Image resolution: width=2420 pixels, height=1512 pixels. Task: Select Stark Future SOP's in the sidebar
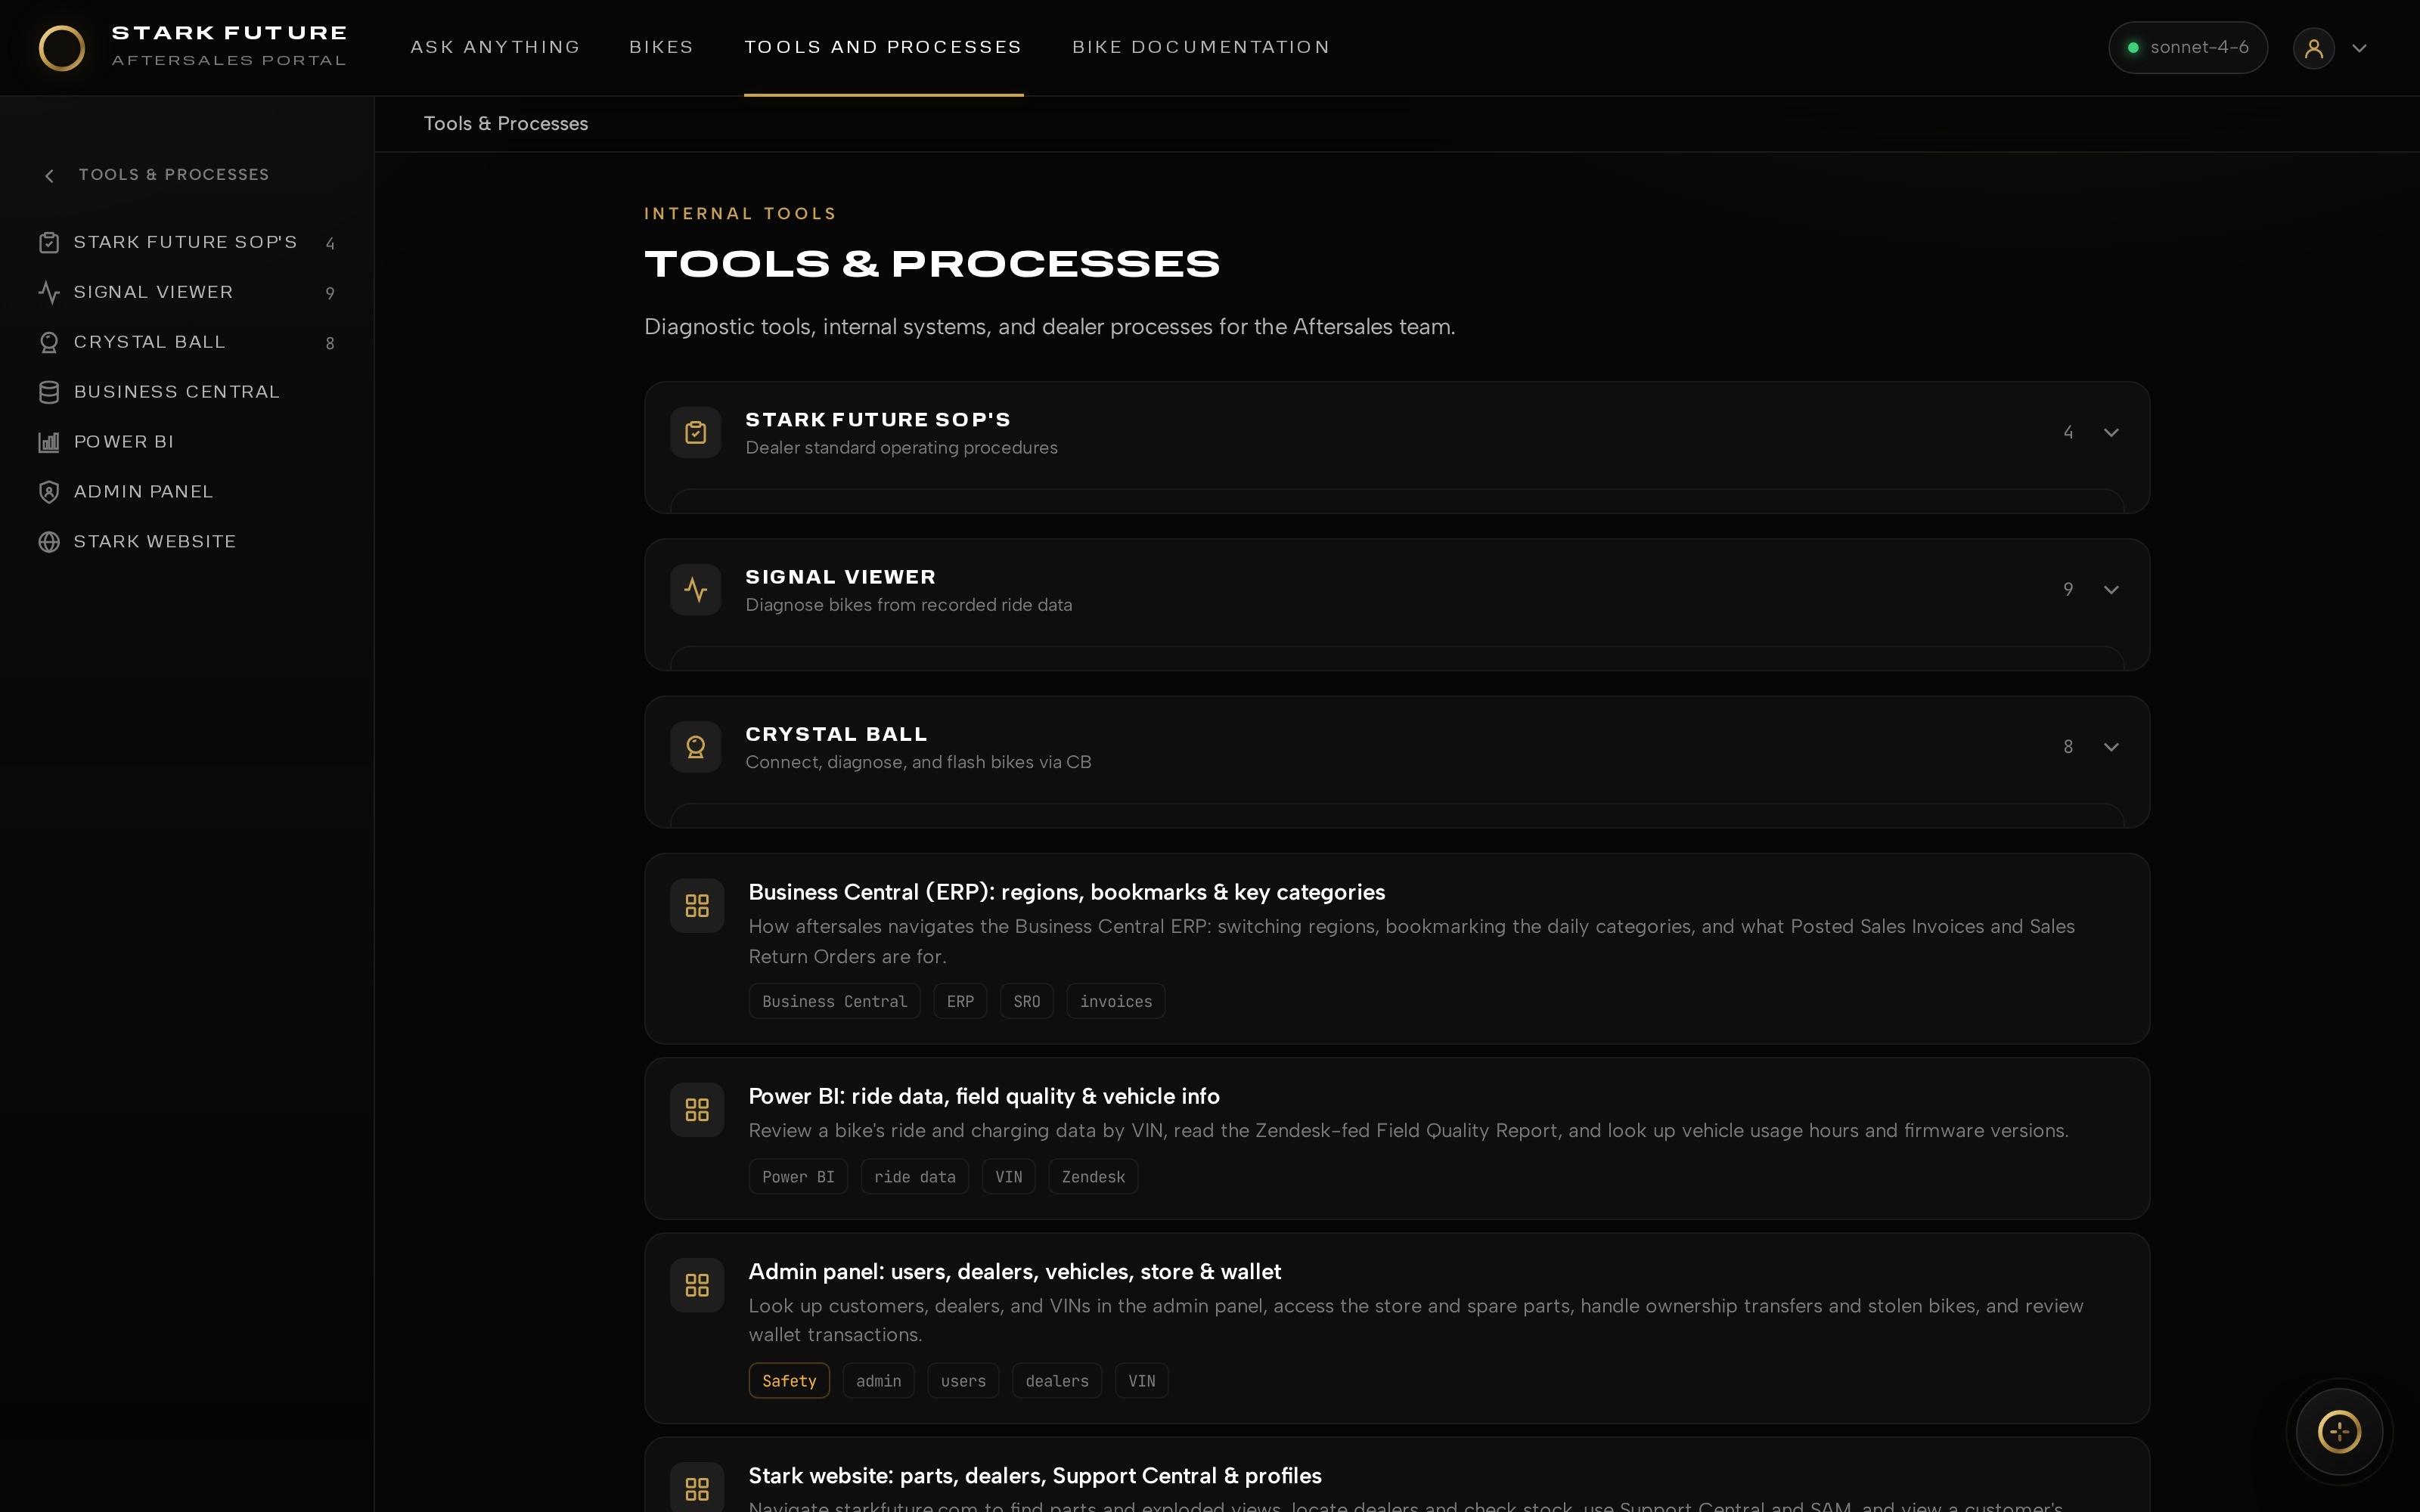(x=187, y=242)
